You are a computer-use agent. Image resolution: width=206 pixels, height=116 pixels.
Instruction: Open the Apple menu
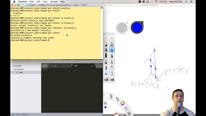coord(14,2)
